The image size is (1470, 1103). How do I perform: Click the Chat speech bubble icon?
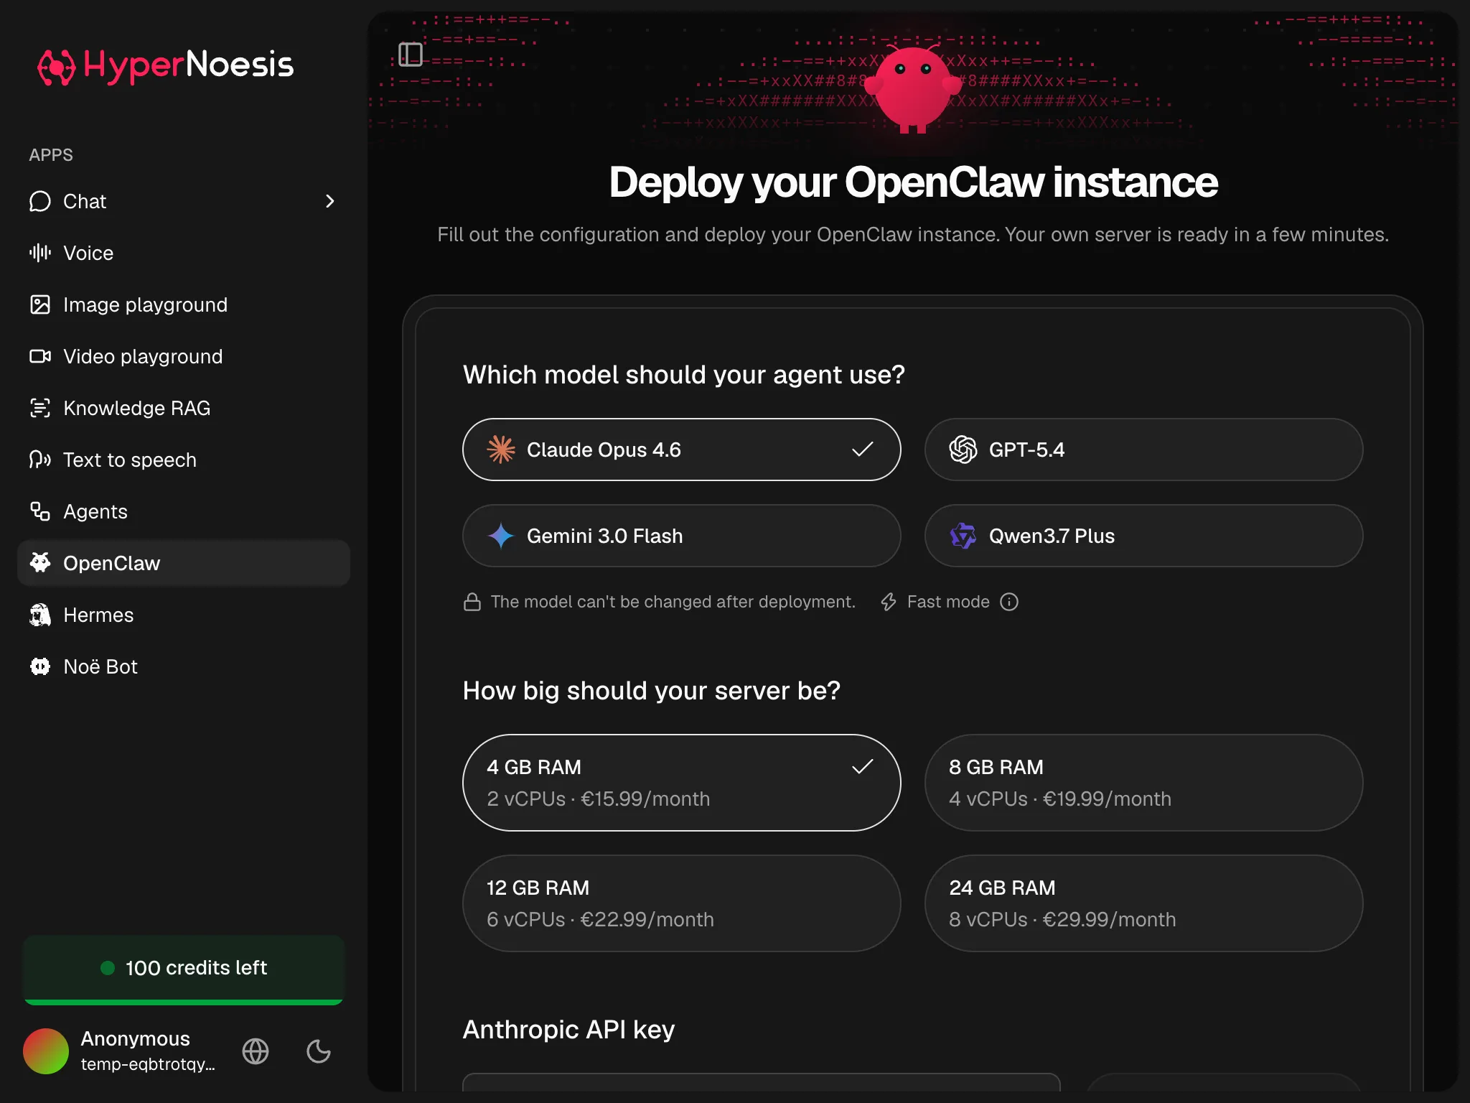point(40,201)
